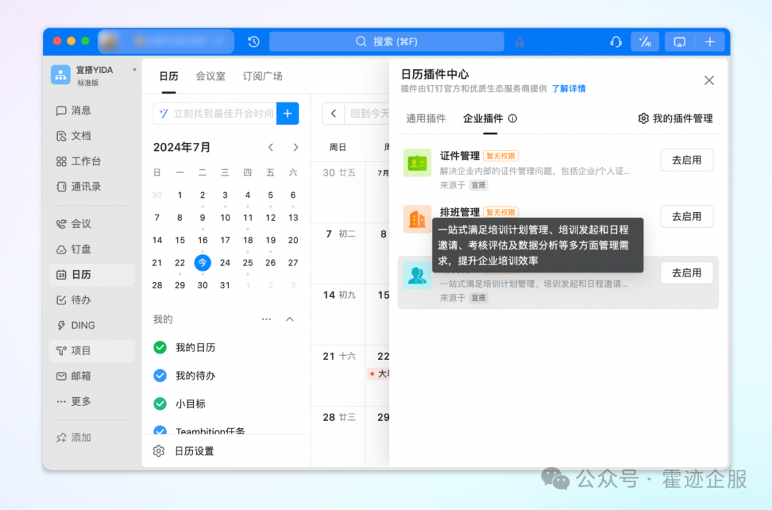
Task: Go to previous month in mini calendar
Action: (271, 147)
